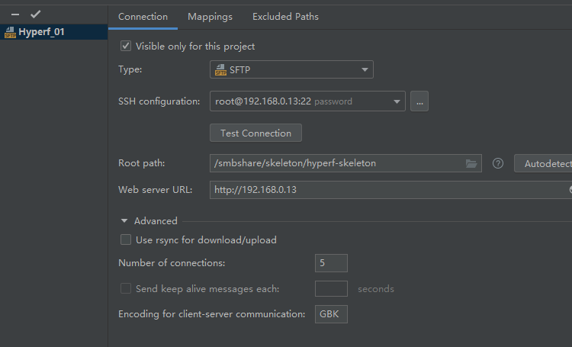Screen dimensions: 572x347
Task: Click the Number of connections field
Action: tap(331, 263)
